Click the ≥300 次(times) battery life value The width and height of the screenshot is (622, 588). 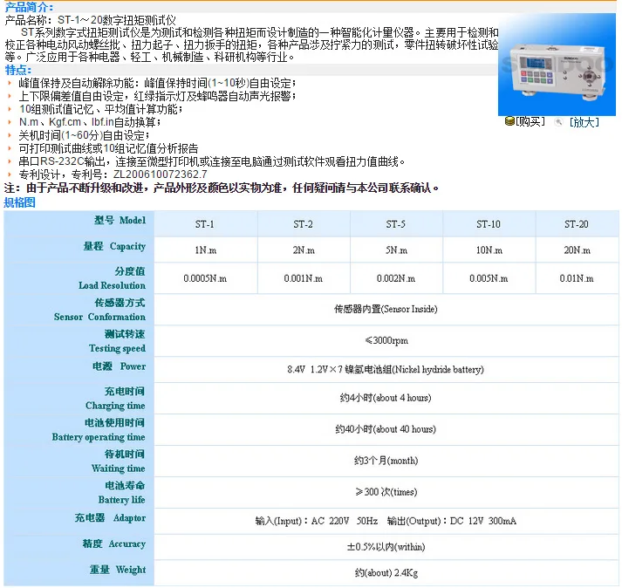tap(386, 492)
